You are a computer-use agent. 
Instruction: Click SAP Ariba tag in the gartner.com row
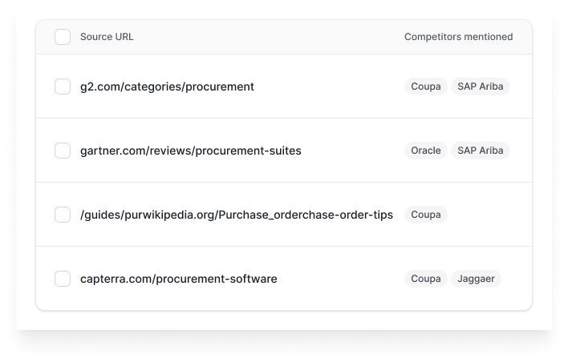tap(480, 151)
